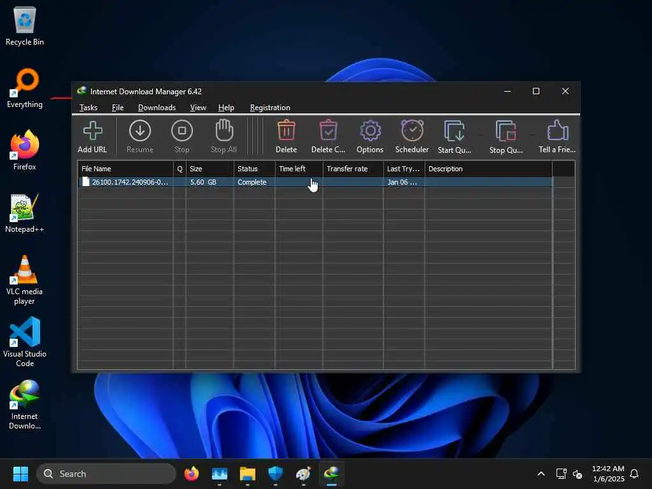Show hidden tray icons chevron
The height and width of the screenshot is (489, 652).
click(x=541, y=474)
